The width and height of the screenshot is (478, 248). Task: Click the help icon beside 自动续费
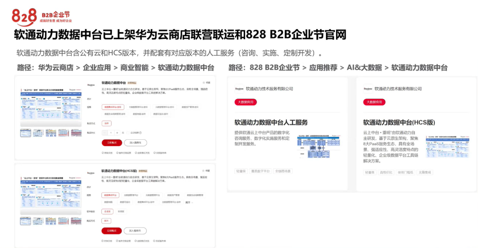pyautogui.click(x=141, y=132)
